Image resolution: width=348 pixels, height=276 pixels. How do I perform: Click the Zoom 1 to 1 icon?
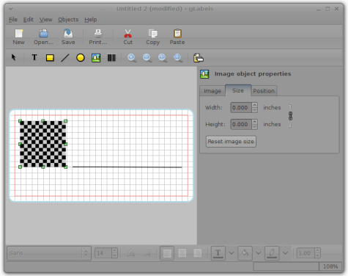pos(163,58)
